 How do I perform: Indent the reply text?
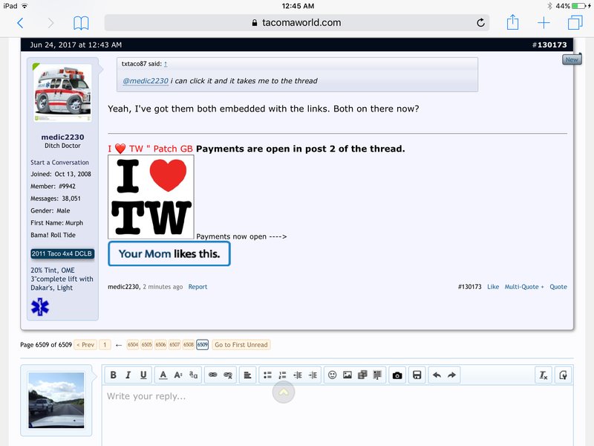[x=313, y=375]
